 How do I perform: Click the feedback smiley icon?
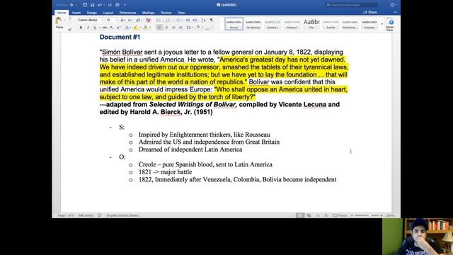(392, 5)
